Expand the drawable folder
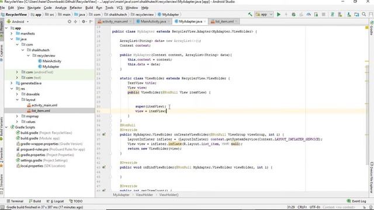The height and width of the screenshot is (210, 374). click(x=17, y=94)
